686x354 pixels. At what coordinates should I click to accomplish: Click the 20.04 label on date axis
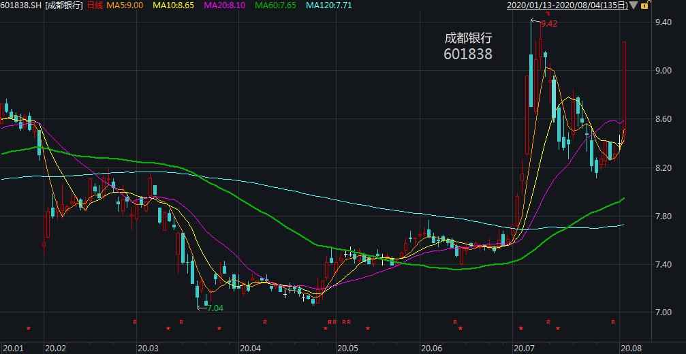tap(250, 348)
